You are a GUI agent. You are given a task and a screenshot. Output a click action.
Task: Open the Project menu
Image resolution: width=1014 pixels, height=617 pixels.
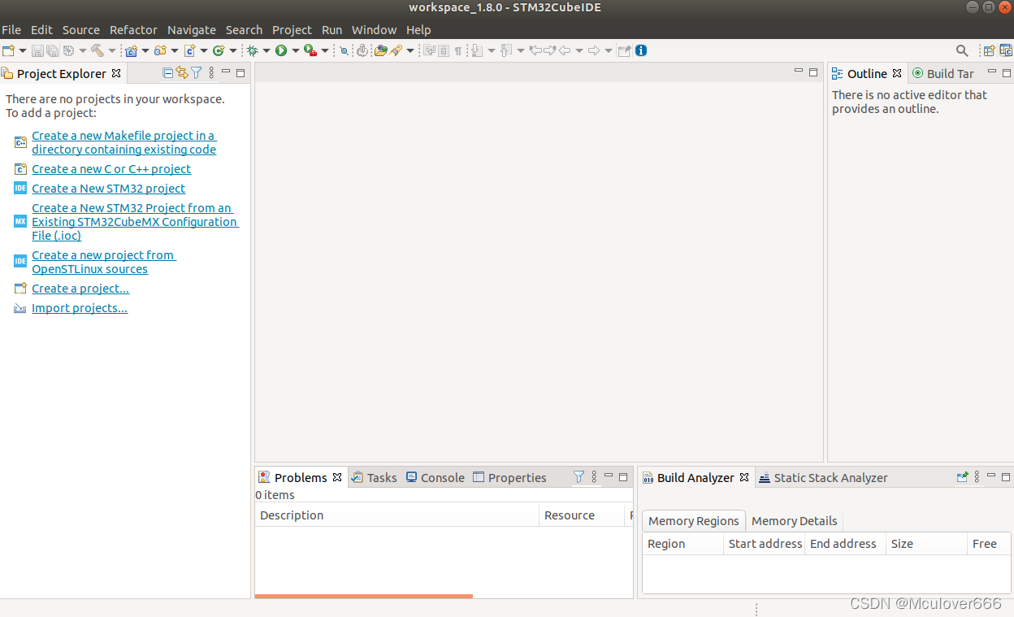[292, 30]
